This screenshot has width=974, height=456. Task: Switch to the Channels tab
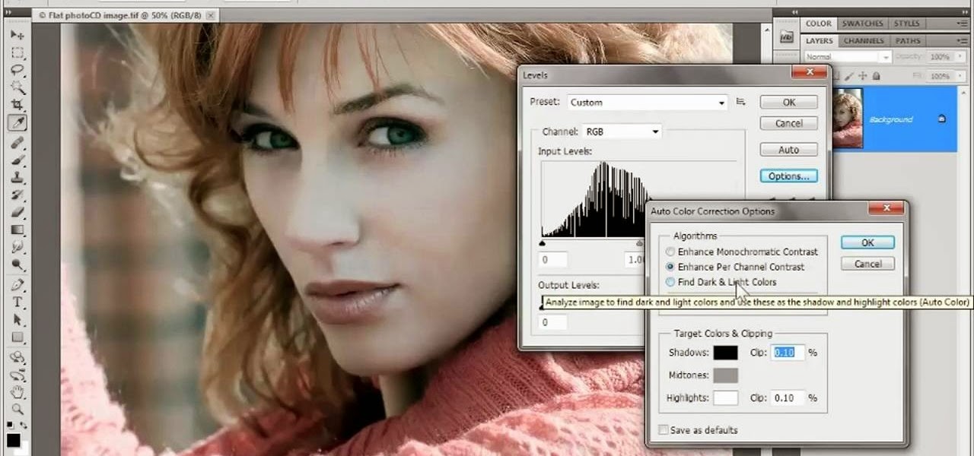point(863,40)
